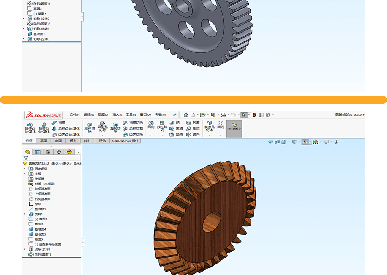Choose the 放样凸台/基体 loft boss feature
The width and height of the screenshot is (387, 275).
click(66, 129)
